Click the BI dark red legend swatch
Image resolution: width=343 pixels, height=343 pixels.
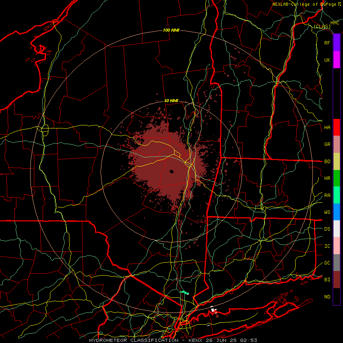(x=337, y=280)
